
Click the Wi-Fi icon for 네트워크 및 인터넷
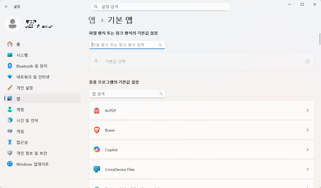(x=10, y=77)
